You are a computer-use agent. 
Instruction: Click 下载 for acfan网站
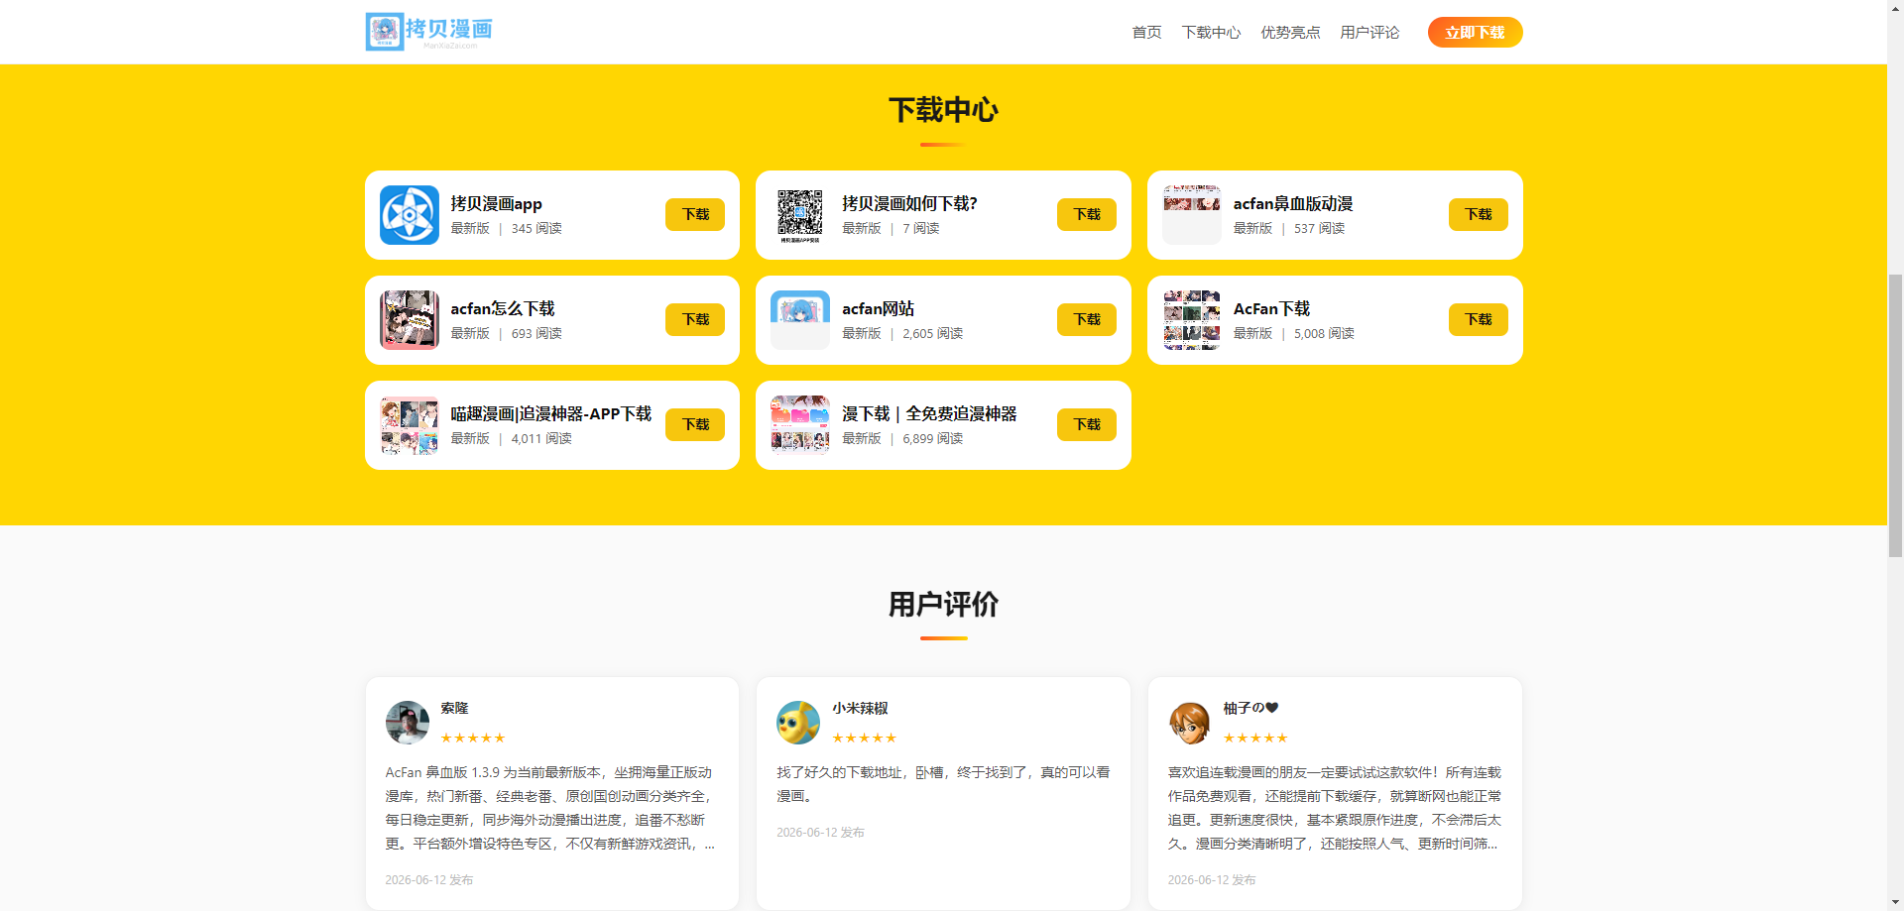coord(1087,319)
